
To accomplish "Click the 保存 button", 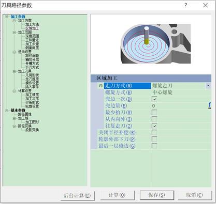I will pyautogui.click(x=156, y=195).
